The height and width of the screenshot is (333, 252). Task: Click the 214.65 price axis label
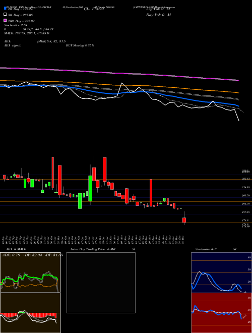point(245,187)
